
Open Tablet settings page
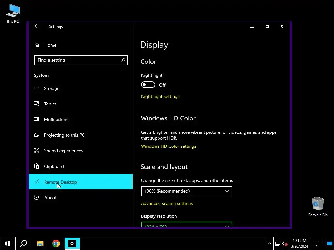(x=81, y=104)
